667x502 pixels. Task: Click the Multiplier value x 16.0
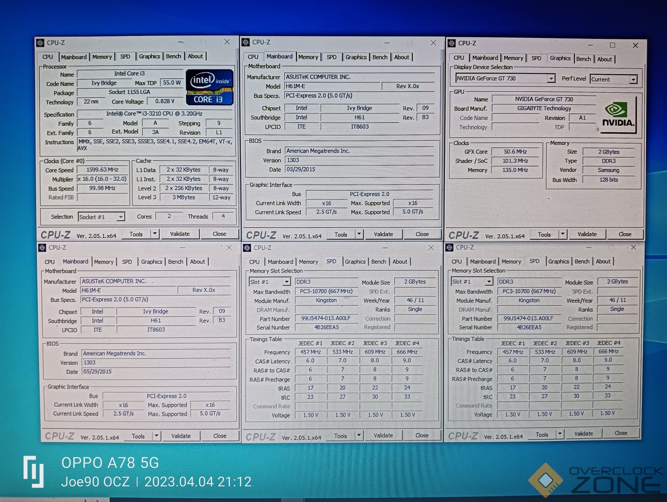(x=103, y=179)
